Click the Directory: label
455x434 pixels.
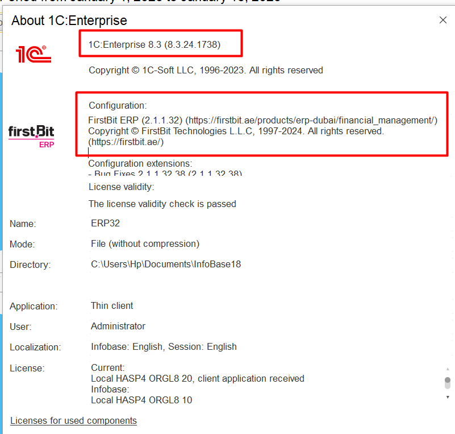pos(30,264)
